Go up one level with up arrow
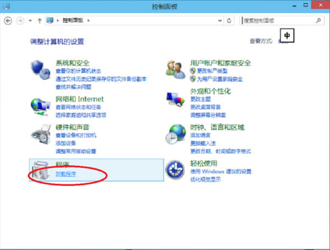 (x=39, y=20)
